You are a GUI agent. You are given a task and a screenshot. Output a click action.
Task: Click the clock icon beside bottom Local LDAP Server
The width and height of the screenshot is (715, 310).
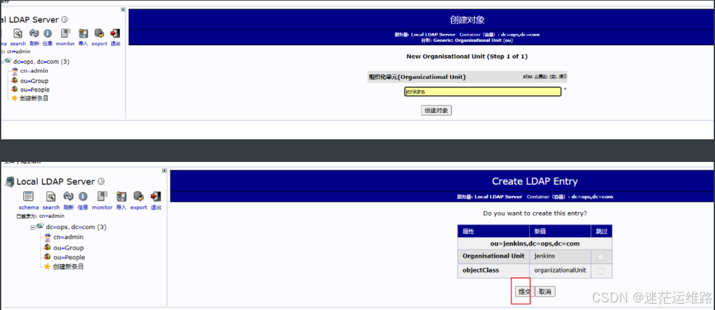point(101,181)
